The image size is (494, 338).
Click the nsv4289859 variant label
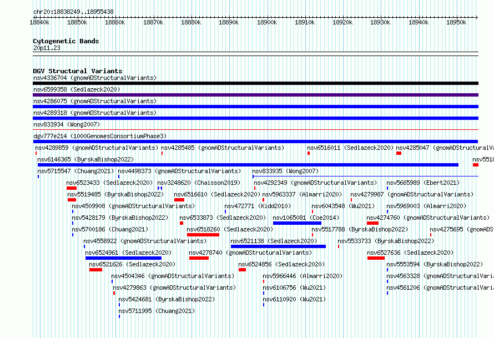tap(97, 148)
